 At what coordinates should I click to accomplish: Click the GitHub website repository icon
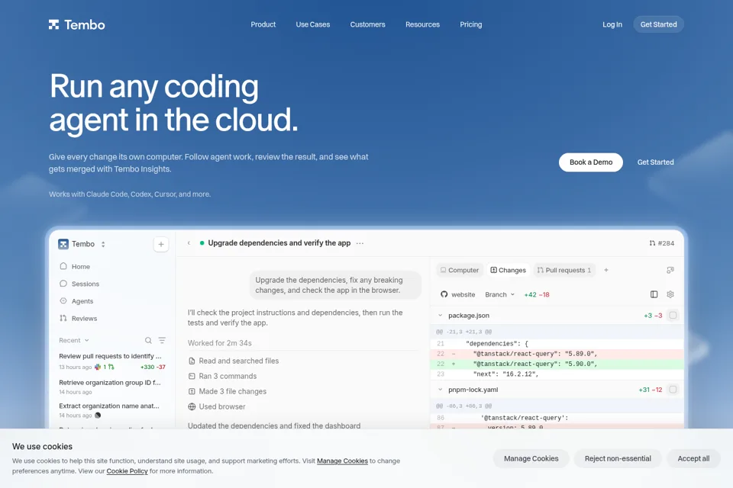(x=444, y=294)
